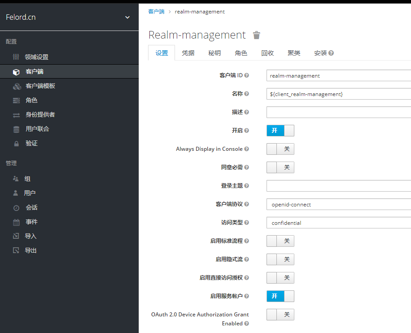Click the exchange arrows icon beside 身份提供者
This screenshot has width=411, height=333.
click(16, 115)
